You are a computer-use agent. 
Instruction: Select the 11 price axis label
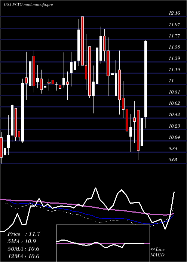coord(171,81)
